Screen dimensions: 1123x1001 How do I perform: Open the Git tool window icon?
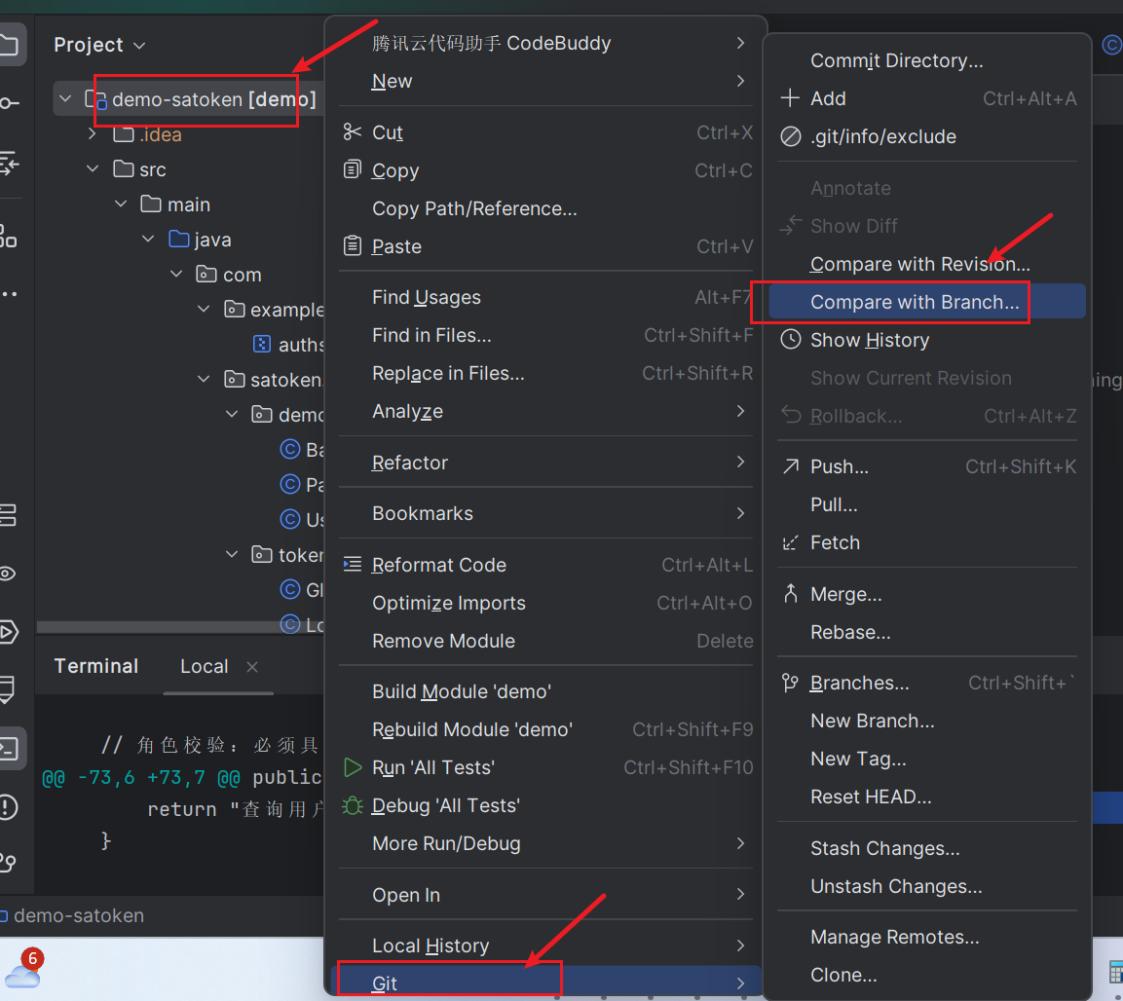coord(8,862)
